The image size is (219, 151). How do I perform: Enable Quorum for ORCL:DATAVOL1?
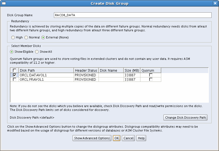tap(151, 75)
